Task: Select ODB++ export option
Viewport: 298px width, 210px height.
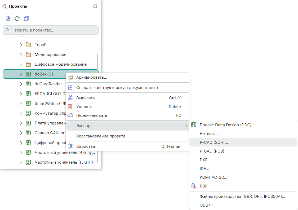Action: tap(208, 205)
